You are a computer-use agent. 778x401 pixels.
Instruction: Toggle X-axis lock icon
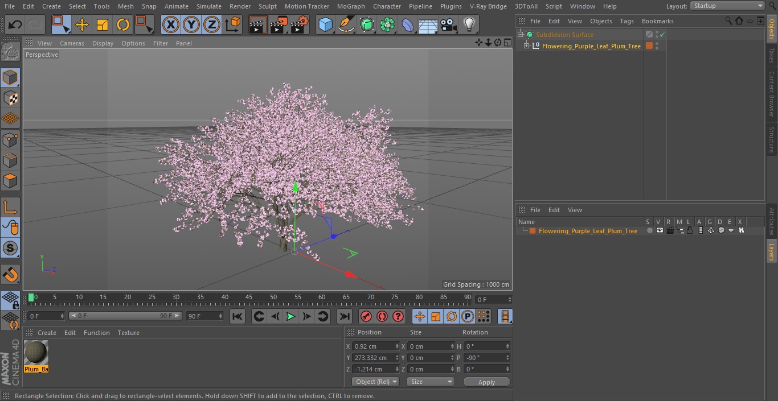tap(171, 24)
